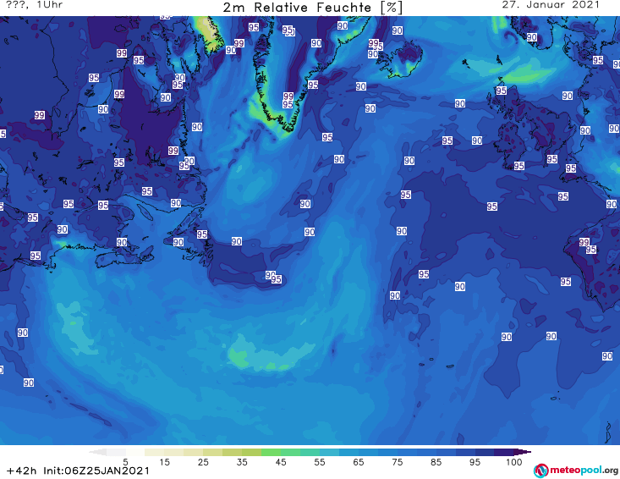Viewport: 620px width, 479px height.
Task: Click the date '27. Januar 2021'
Action: point(551,5)
